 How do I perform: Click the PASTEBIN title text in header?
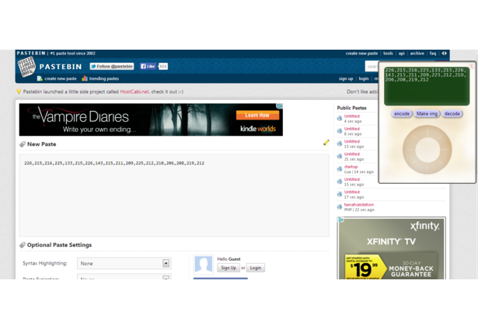coord(61,67)
